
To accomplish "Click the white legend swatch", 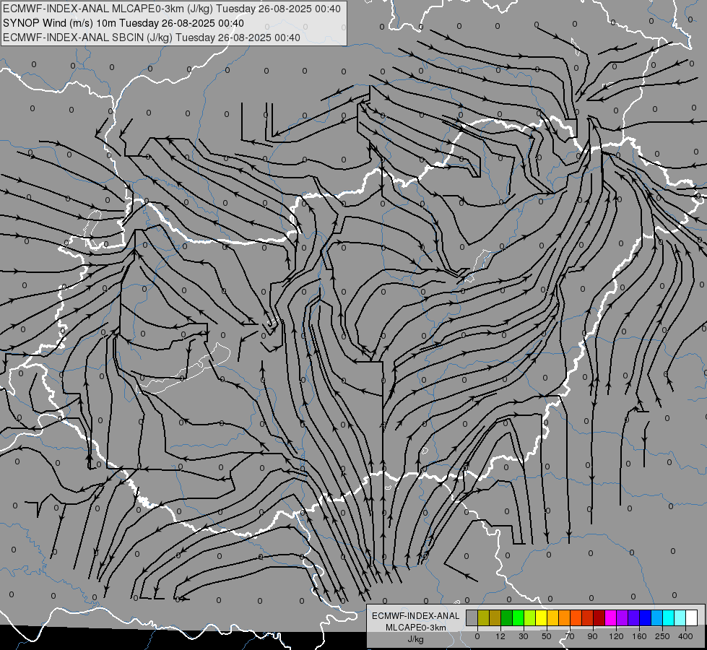I will tap(691, 617).
